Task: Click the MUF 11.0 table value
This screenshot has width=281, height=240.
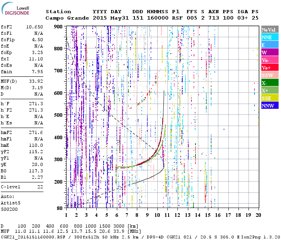Action: pos(20,232)
